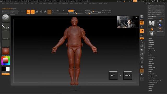Image resolution: width=167 pixels, height=94 pixels.
Task: Toggle the Floor grid button on right shelf
Action: point(142,27)
